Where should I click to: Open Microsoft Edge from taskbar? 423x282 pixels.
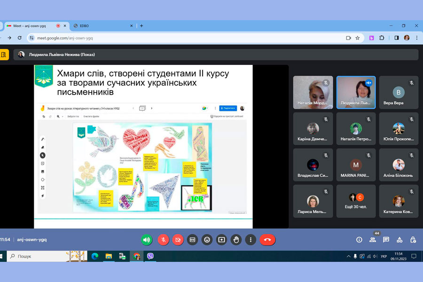point(94,256)
